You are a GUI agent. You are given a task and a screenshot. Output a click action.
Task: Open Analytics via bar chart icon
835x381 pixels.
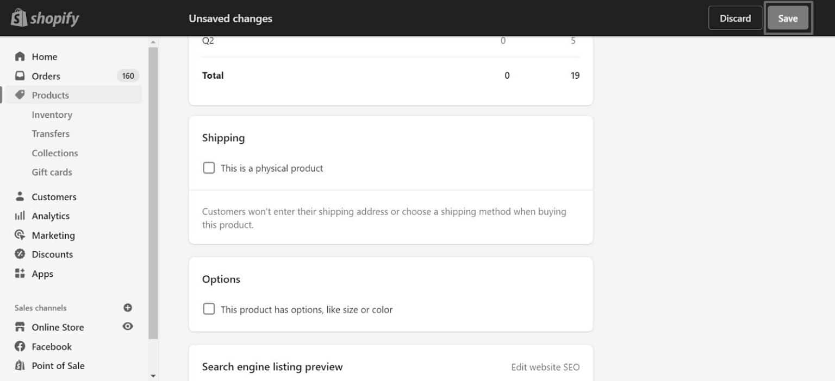(20, 216)
